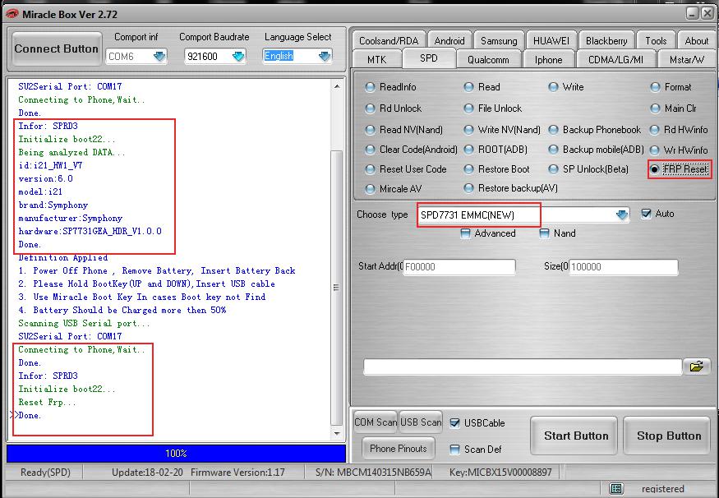This screenshot has width=719, height=498.
Task: Click the Miracle Box logo in title bar
Action: pos(12,14)
